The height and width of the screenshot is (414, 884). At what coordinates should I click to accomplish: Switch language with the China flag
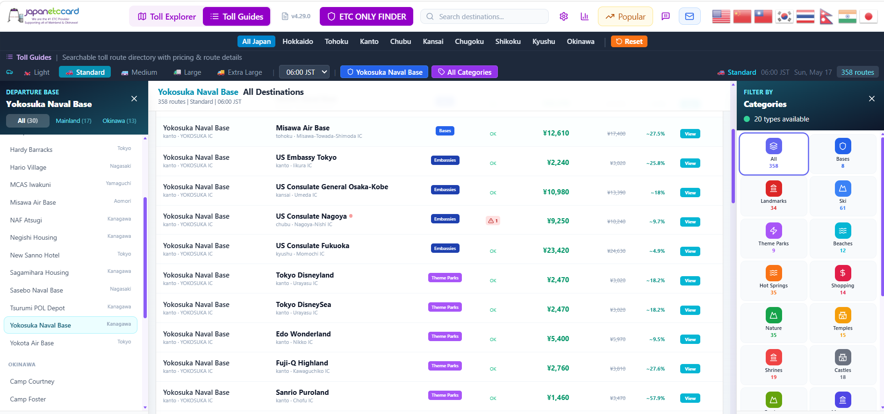pyautogui.click(x=742, y=16)
